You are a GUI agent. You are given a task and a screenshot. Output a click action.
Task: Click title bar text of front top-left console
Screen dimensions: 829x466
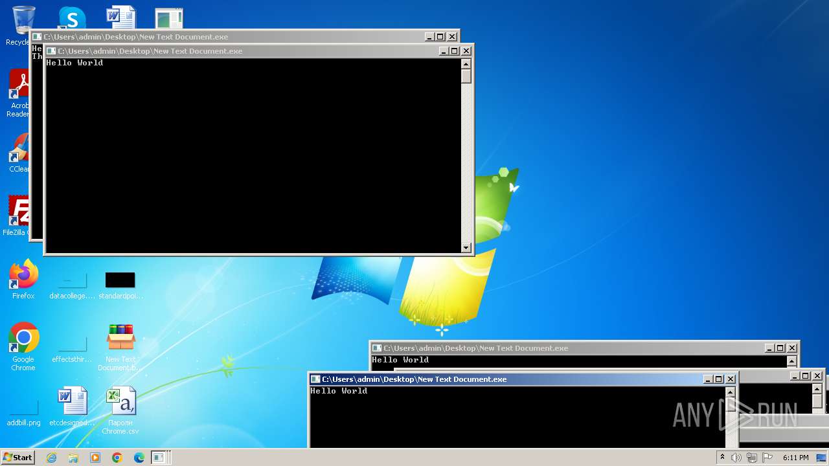point(150,51)
